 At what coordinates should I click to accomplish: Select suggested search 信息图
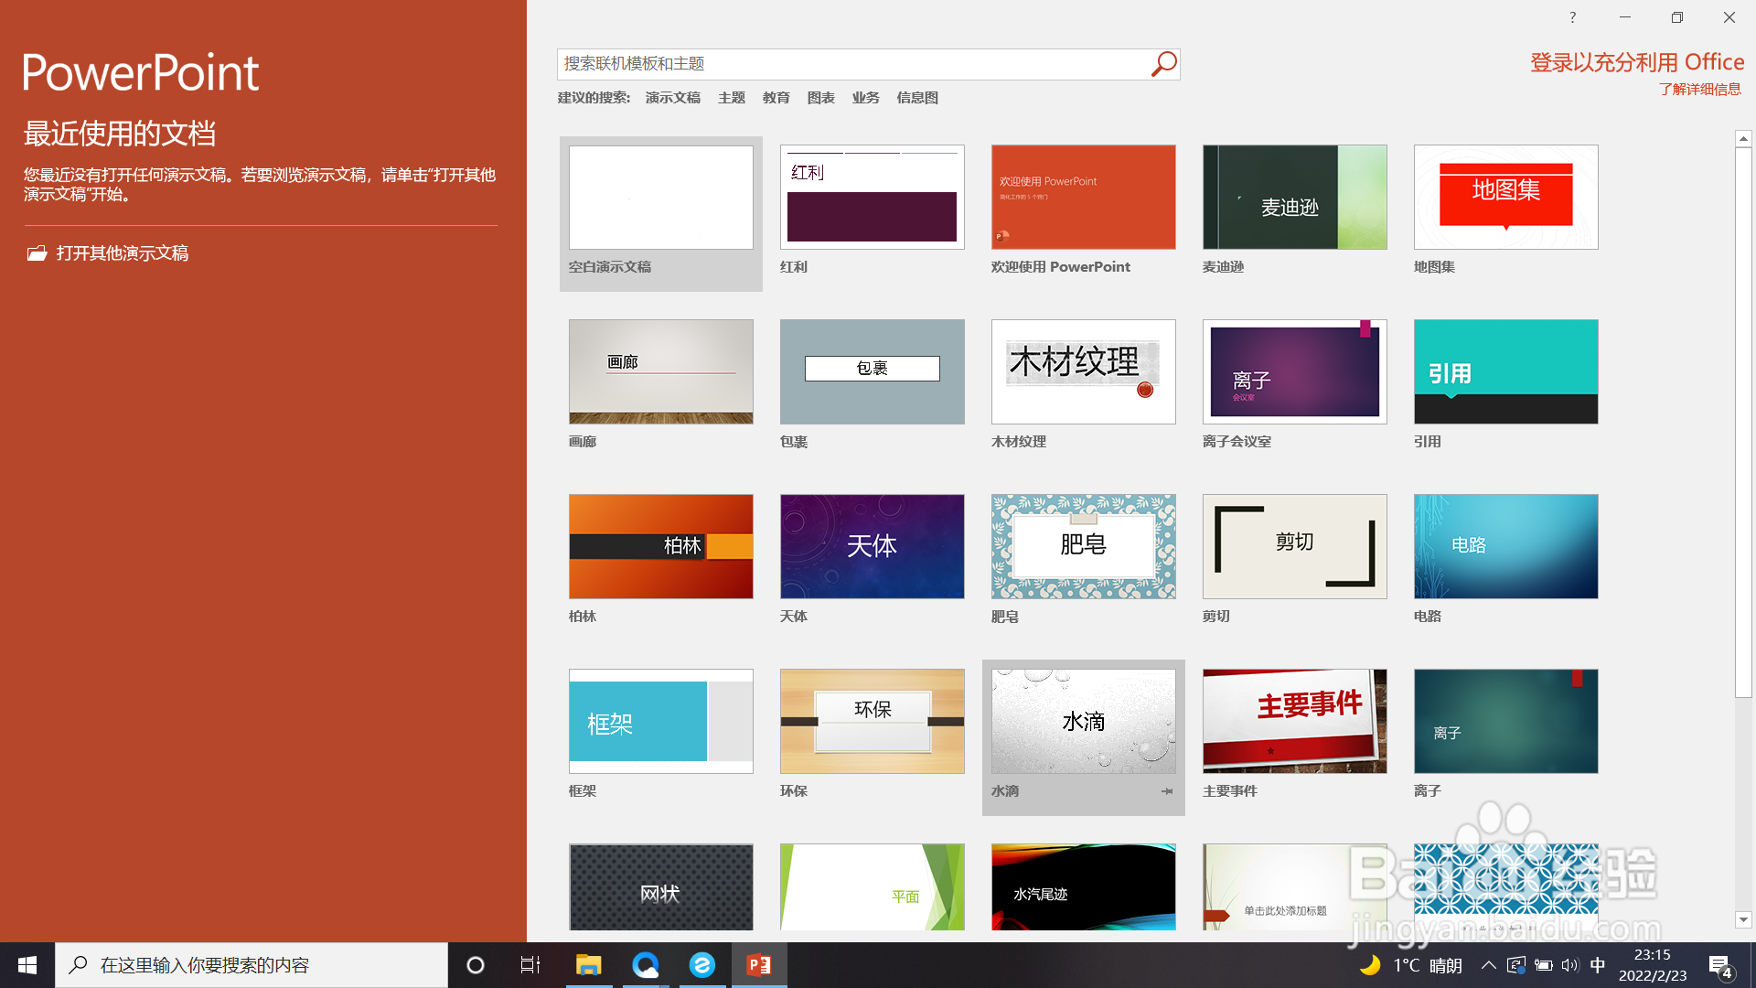tap(917, 98)
